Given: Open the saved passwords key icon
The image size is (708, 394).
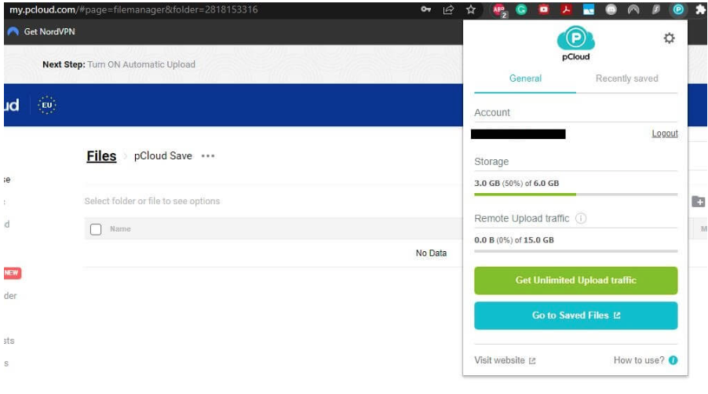Looking at the screenshot, I should 425,9.
